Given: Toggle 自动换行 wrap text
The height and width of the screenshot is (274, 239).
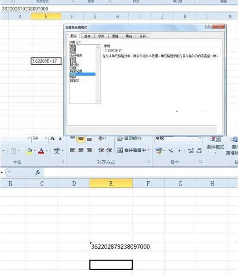Looking at the screenshot, I should tap(129, 138).
